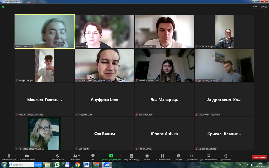Click the red Завершение (End) button
269x168 pixels.
(259, 157)
